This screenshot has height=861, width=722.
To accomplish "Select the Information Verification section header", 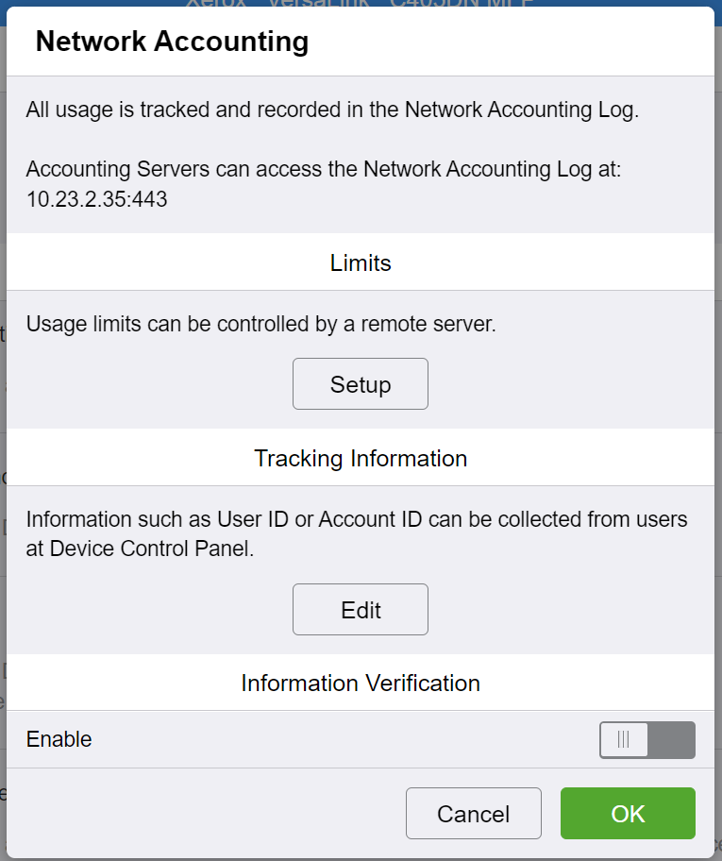I will [361, 684].
